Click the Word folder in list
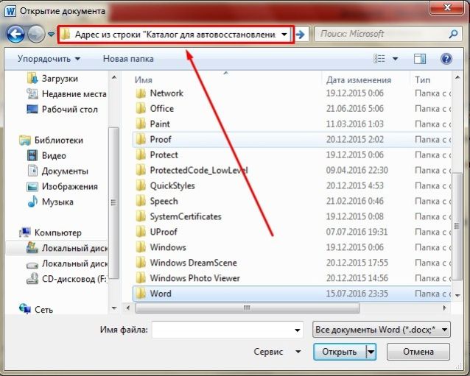Screen dimensions: 470x376 [160, 294]
